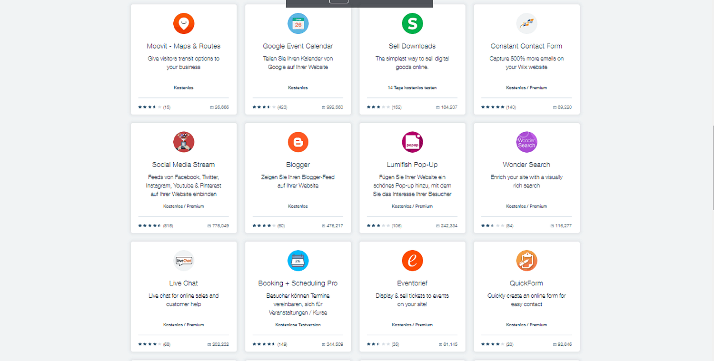Image resolution: width=714 pixels, height=361 pixels.
Task: Click install count 89,220 on Constant Contact
Action: point(562,107)
